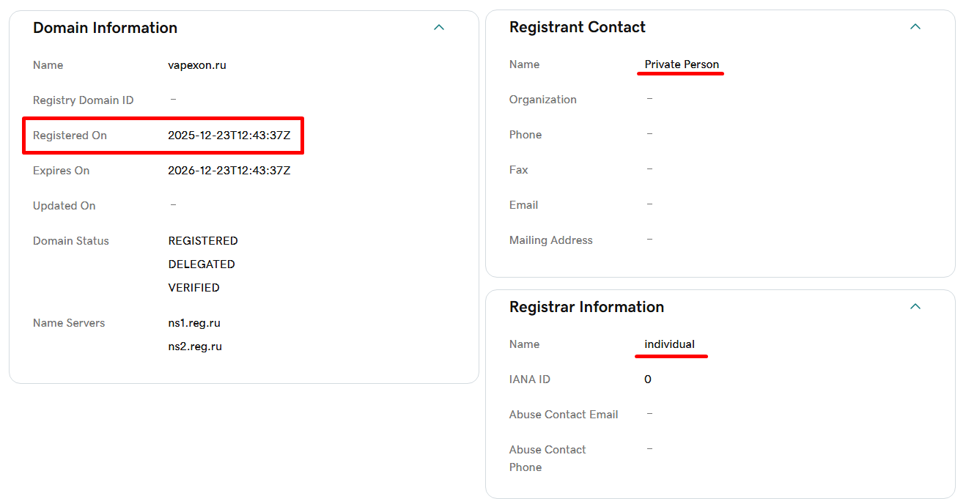966x504 pixels.
Task: Click the Registry Domain ID label
Action: point(84,100)
